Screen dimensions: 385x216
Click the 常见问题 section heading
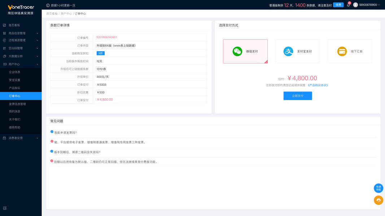coord(57,121)
